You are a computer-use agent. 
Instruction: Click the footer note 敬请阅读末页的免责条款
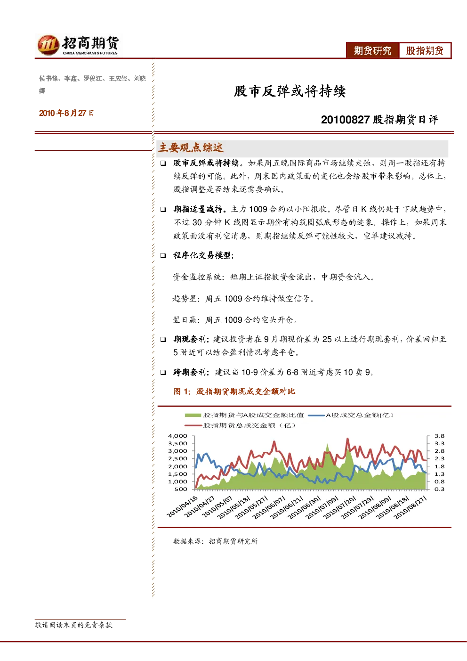(74, 625)
